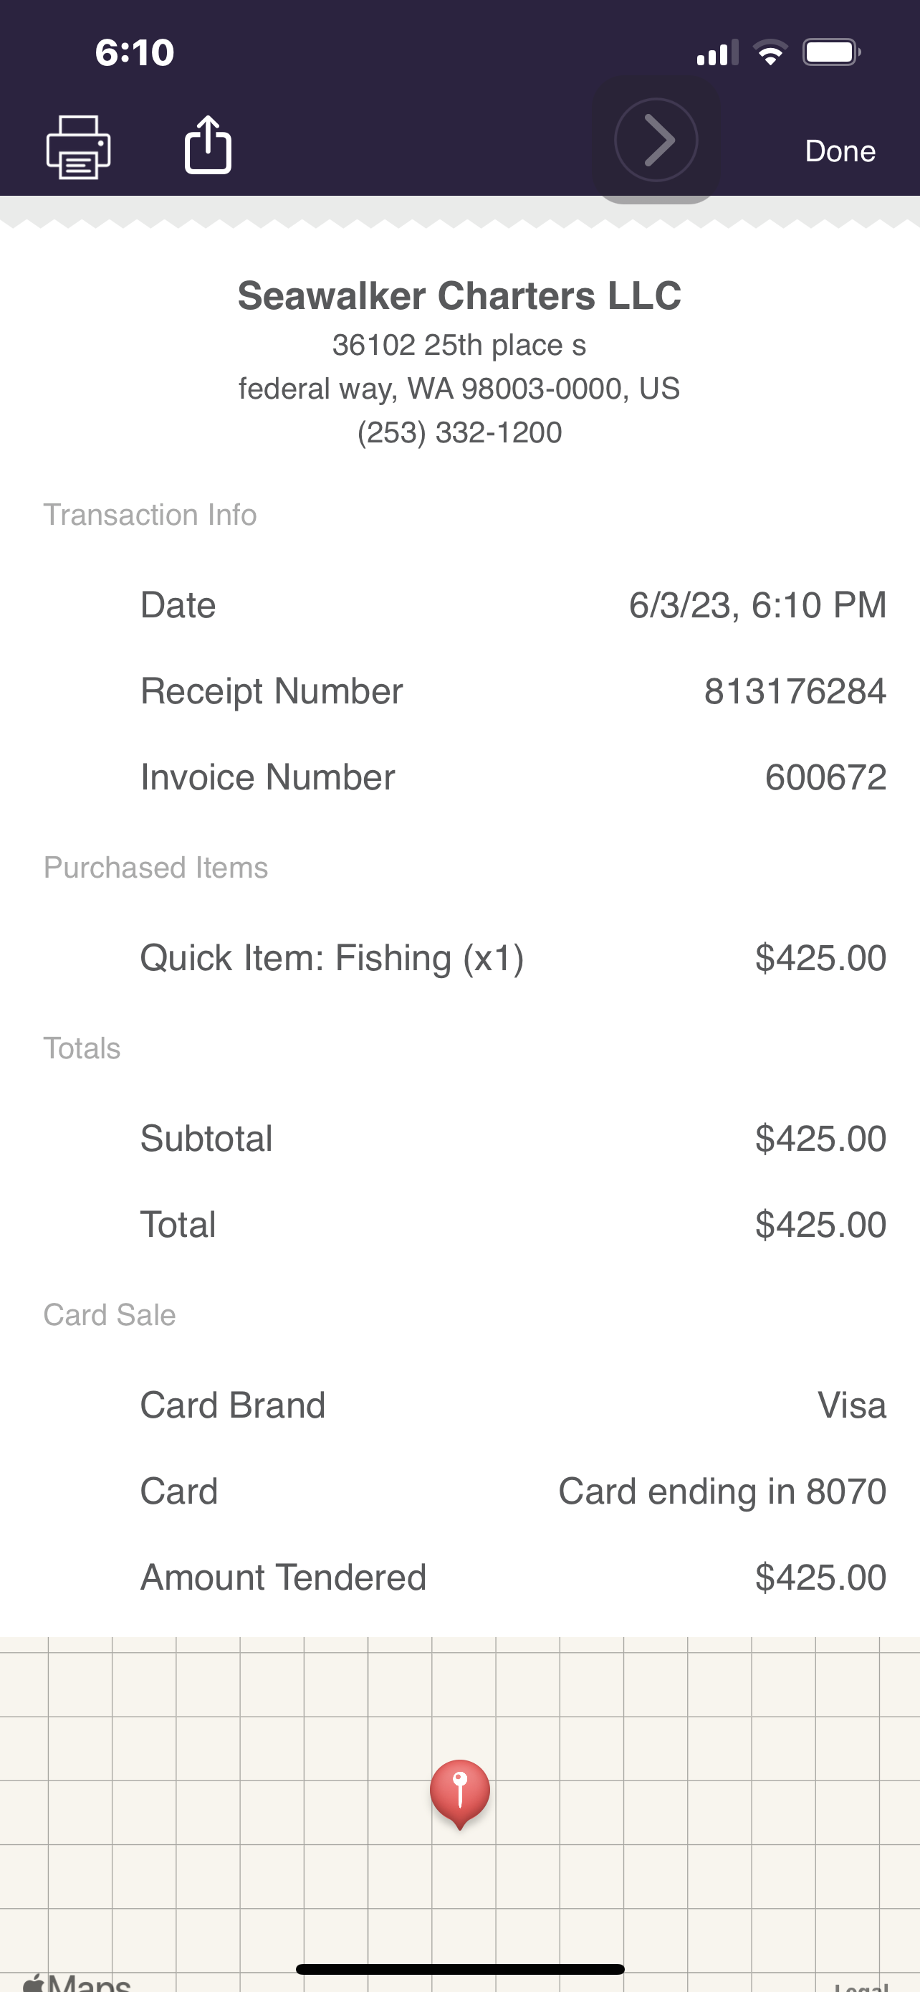Tap the Date row value
Viewport: 920px width, 1992px height.
click(757, 604)
